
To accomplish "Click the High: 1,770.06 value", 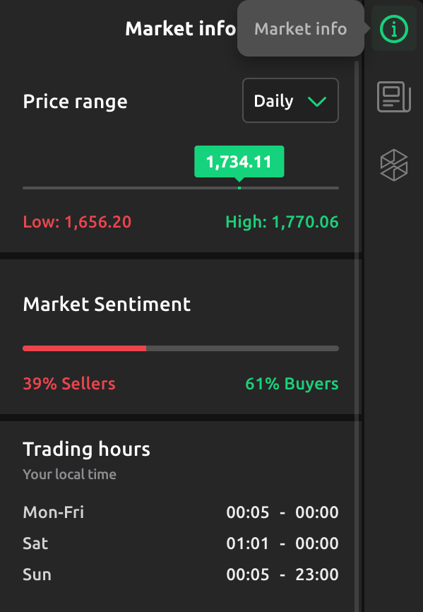I will pos(282,221).
